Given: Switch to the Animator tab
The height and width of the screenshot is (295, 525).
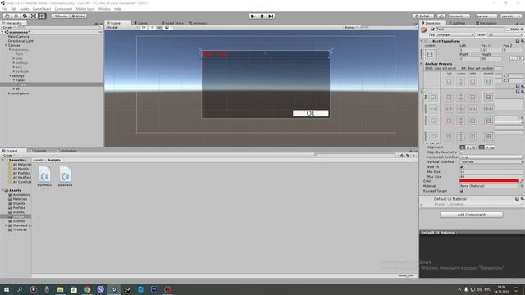Looking at the screenshot, I should (x=198, y=23).
